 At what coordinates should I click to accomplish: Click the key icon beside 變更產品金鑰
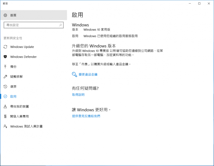[x=75, y=75]
